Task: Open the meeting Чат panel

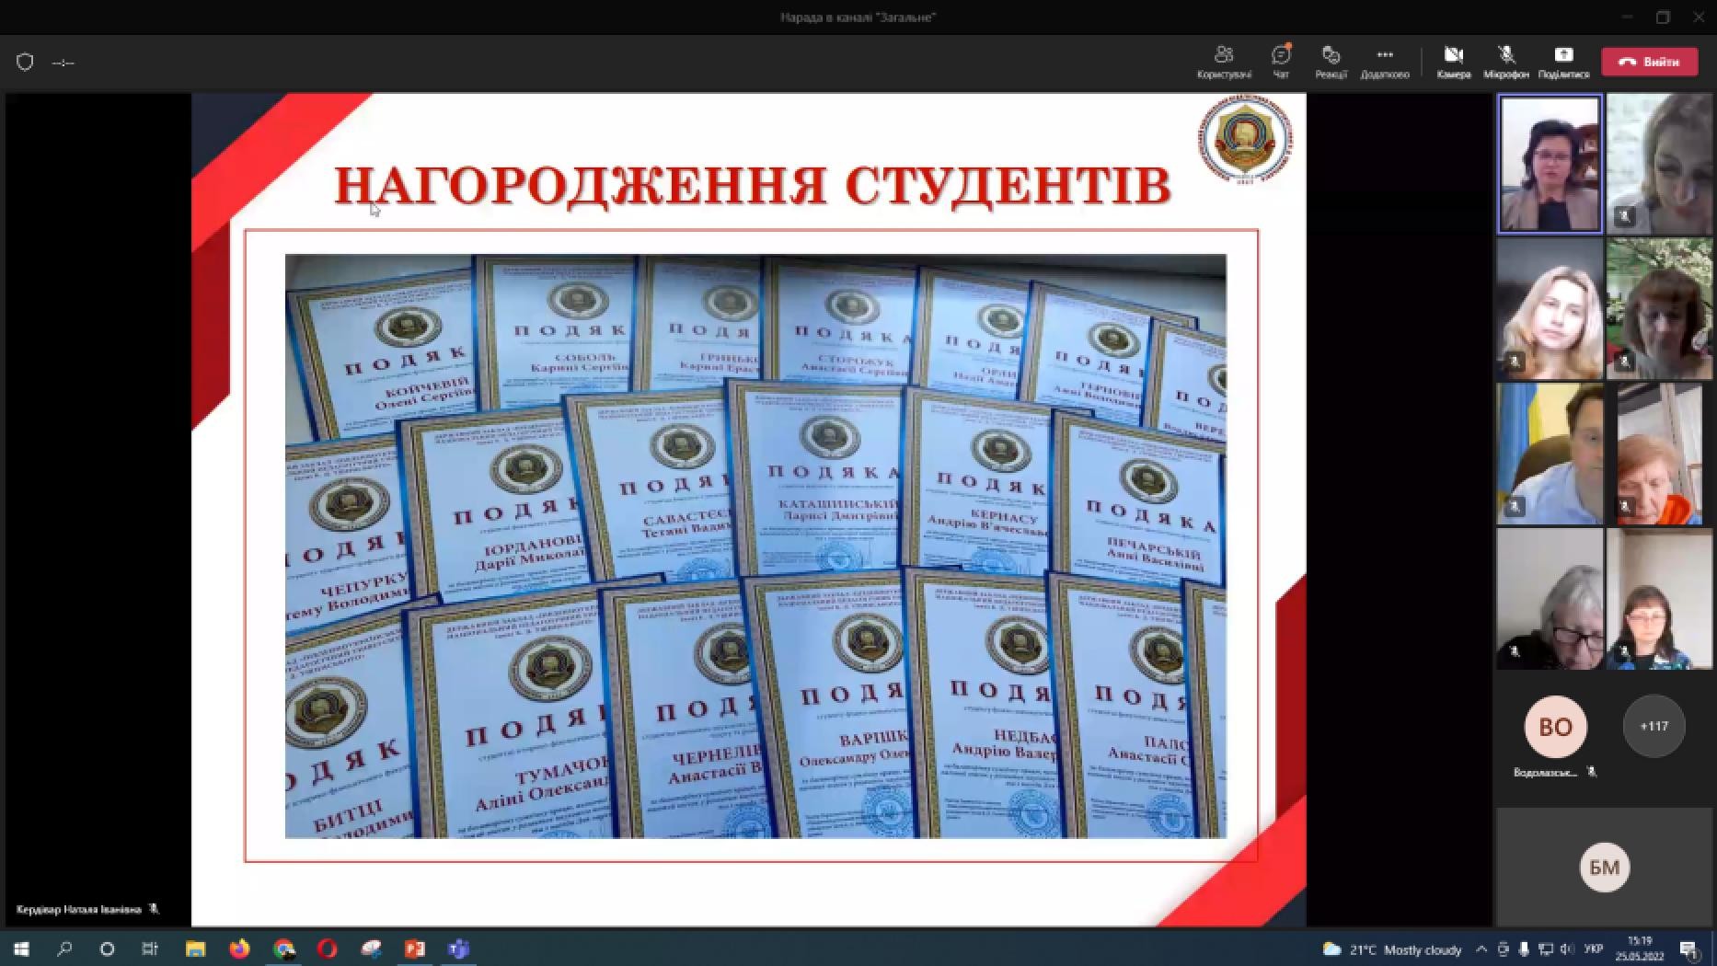Action: (x=1281, y=62)
